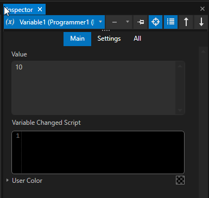Click the pin inspector icon
Viewport: 209px width, 198px height.
click(141, 22)
